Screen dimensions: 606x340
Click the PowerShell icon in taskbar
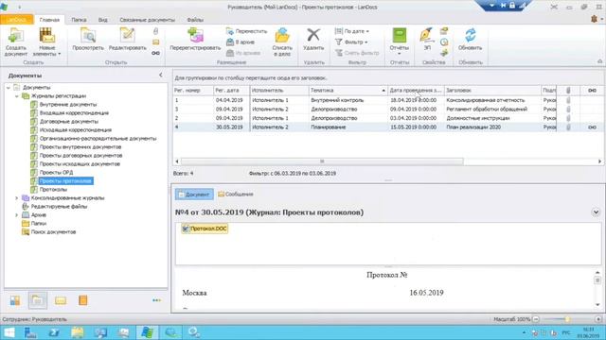pyautogui.click(x=54, y=332)
